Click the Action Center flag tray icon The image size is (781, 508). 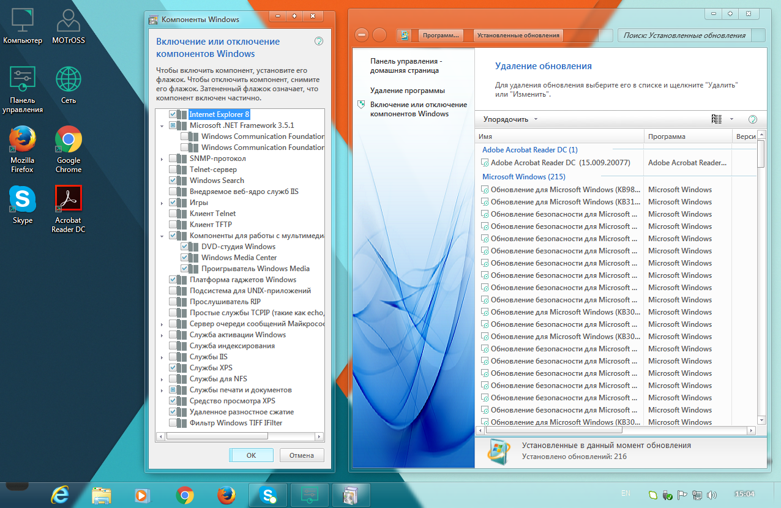682,495
